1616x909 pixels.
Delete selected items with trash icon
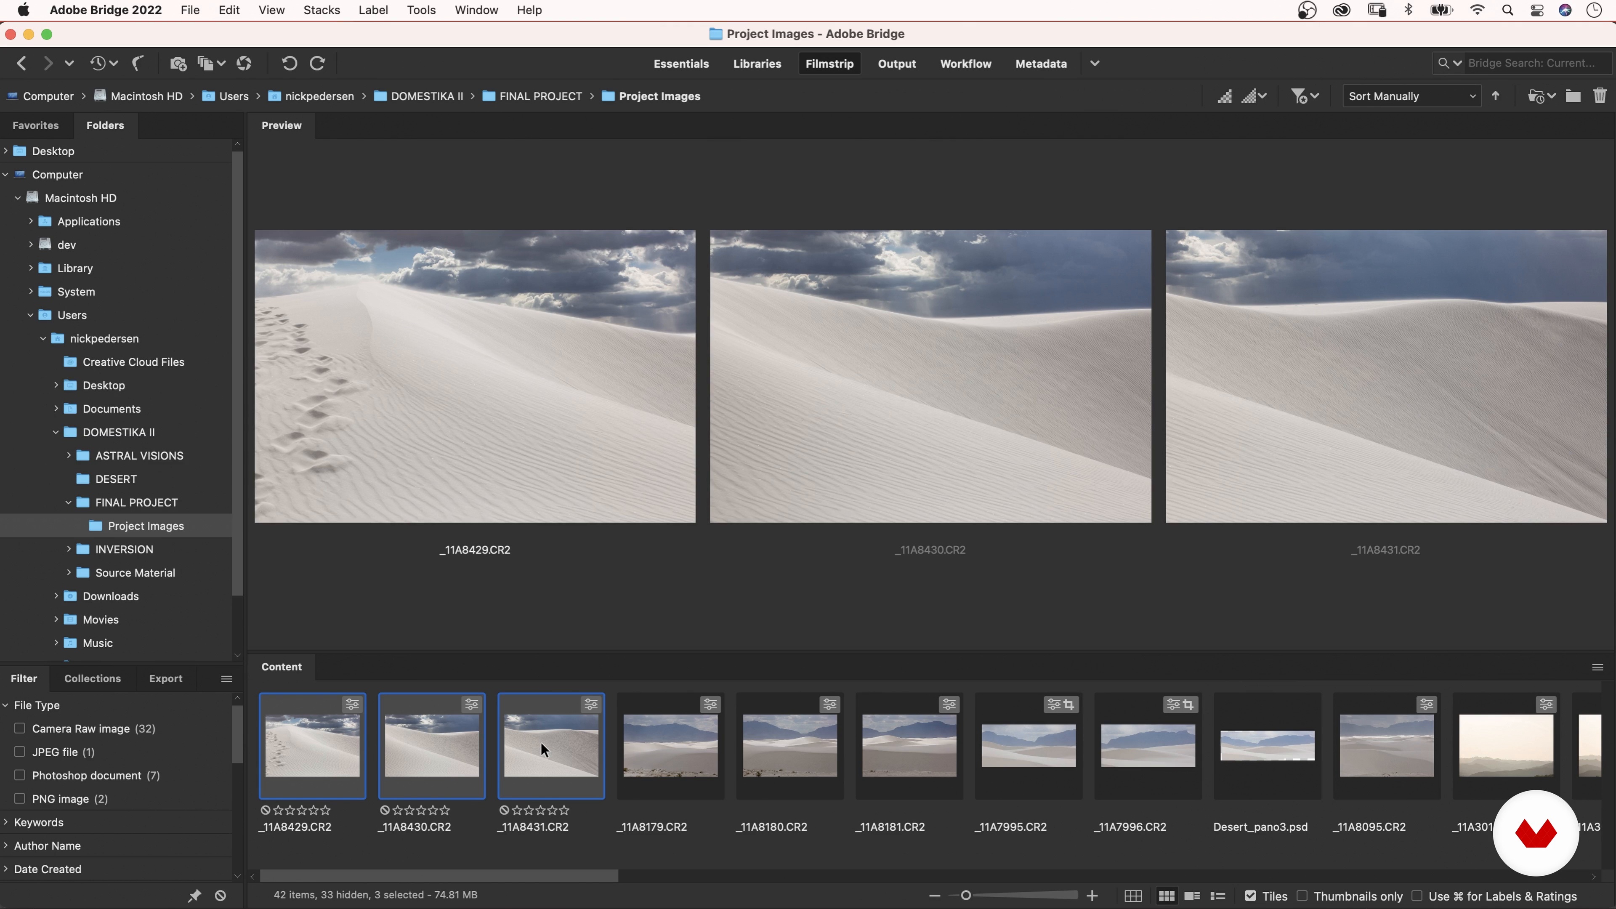click(1600, 96)
